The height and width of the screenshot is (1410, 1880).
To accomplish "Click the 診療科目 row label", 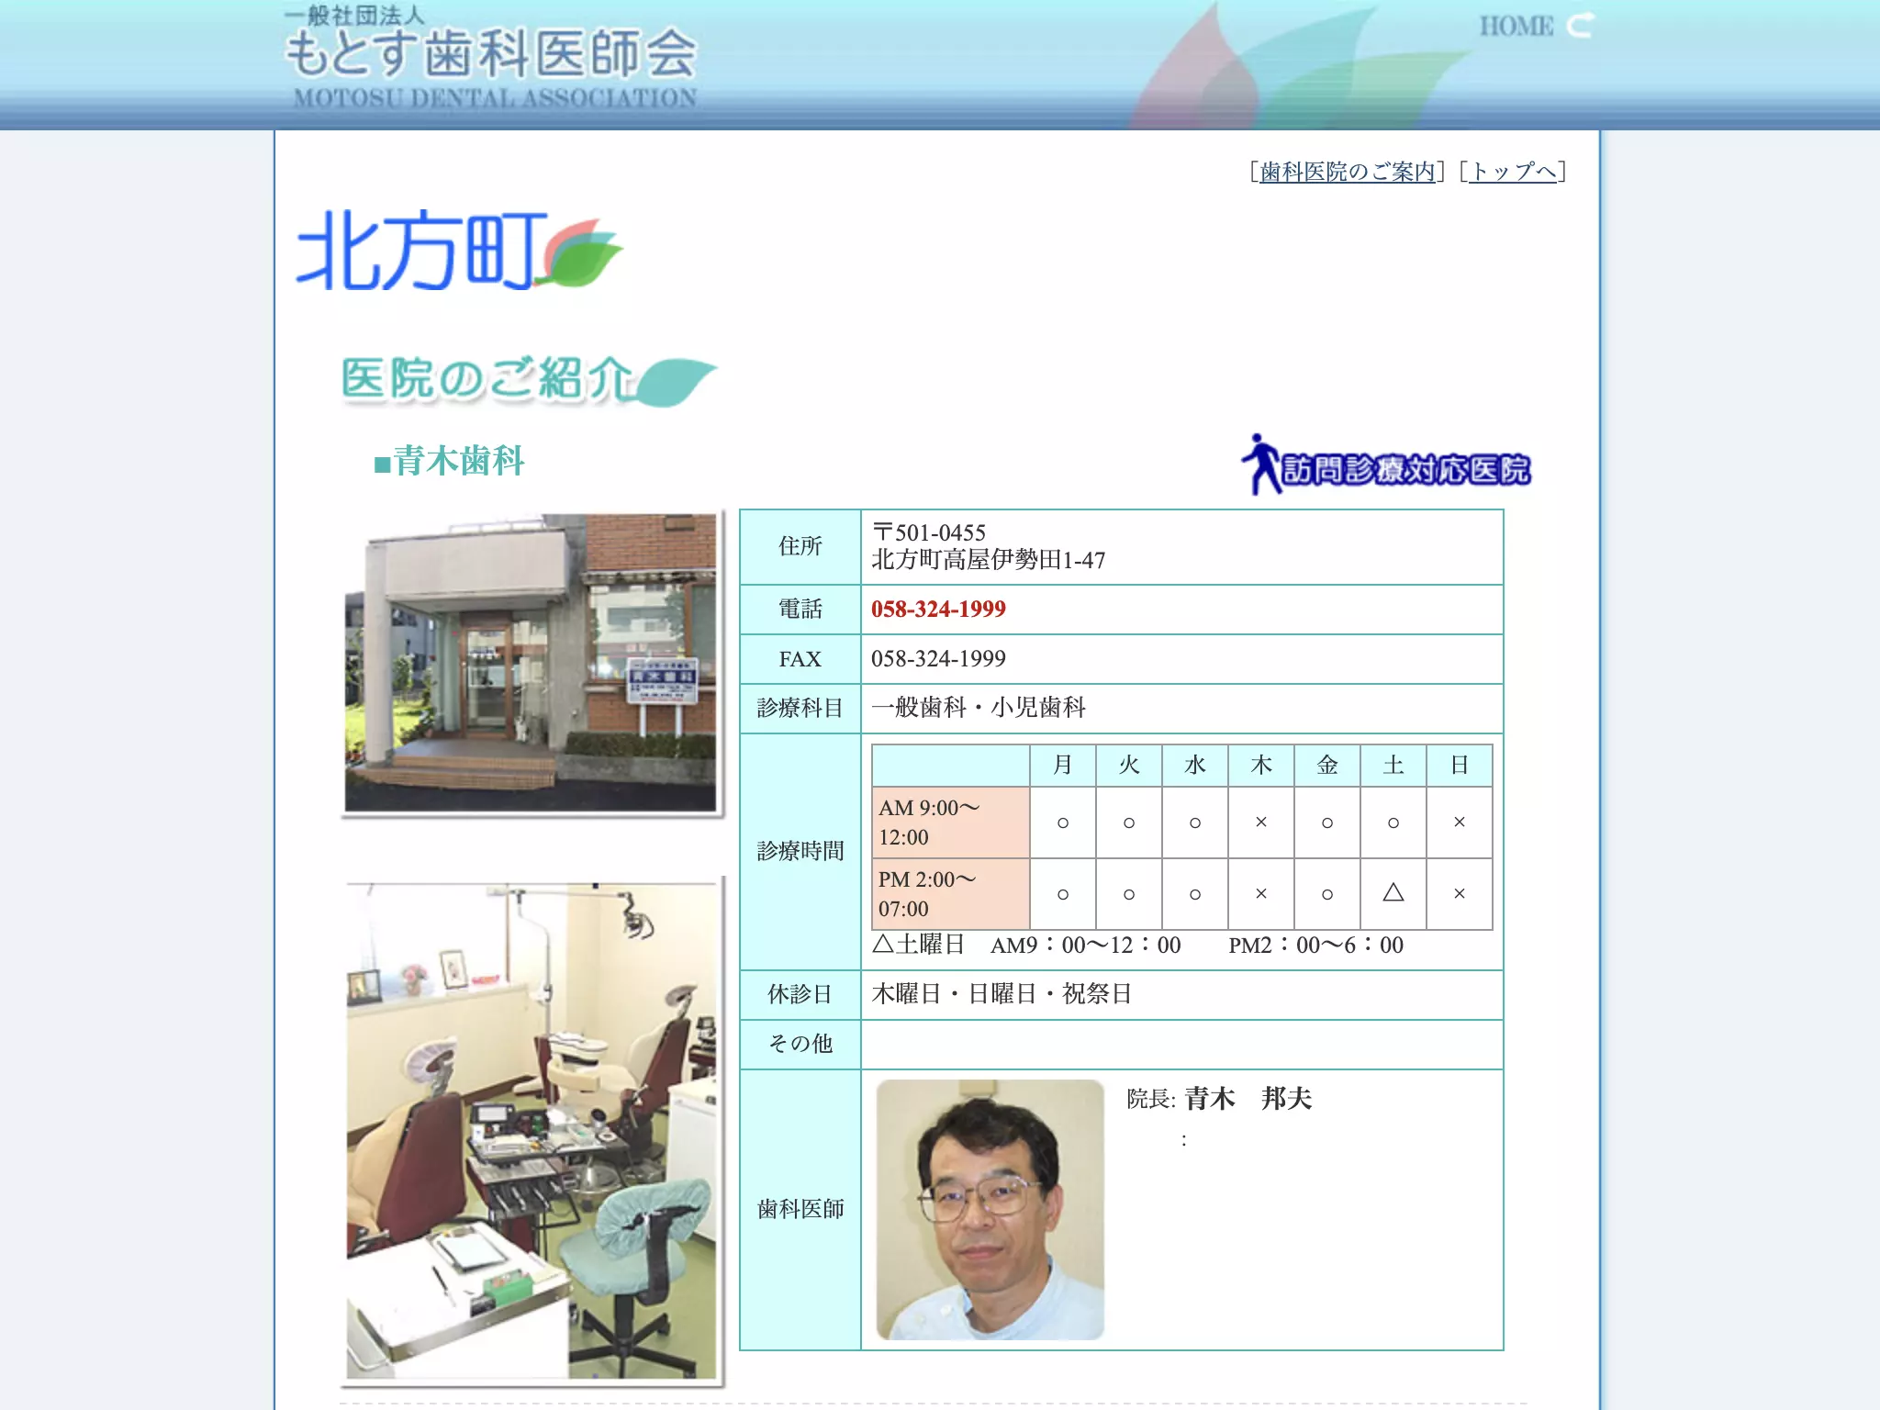I will pos(800,708).
